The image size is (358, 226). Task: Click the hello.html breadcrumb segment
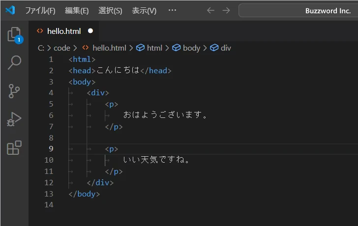pos(109,48)
